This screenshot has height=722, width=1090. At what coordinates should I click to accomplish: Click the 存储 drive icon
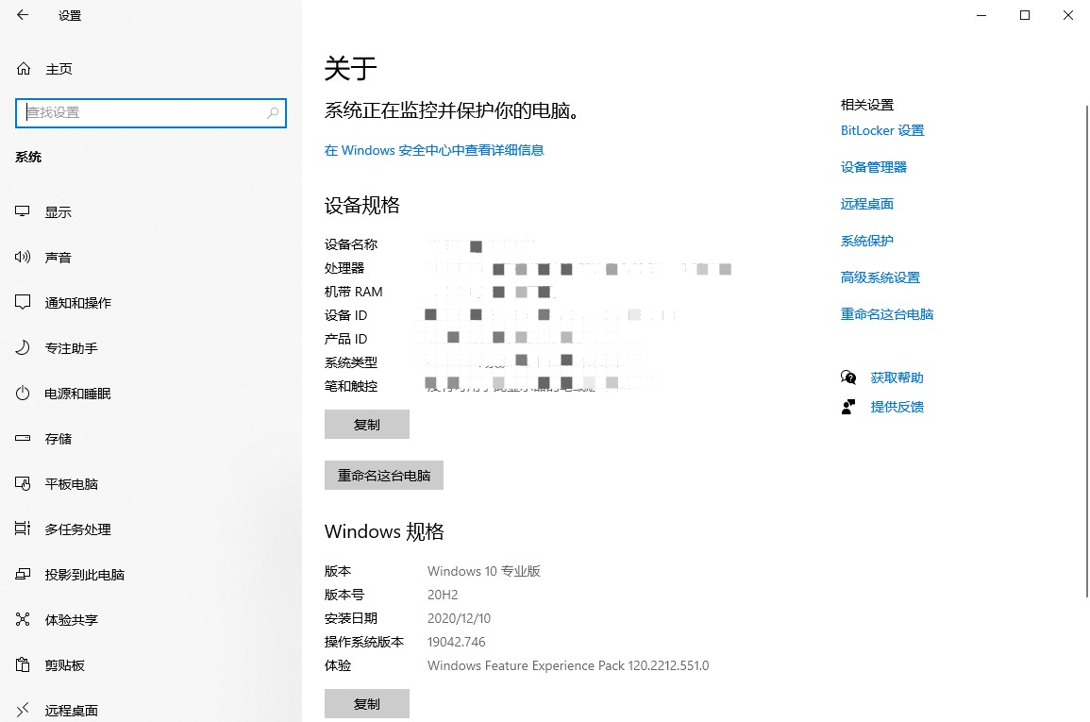tap(24, 439)
